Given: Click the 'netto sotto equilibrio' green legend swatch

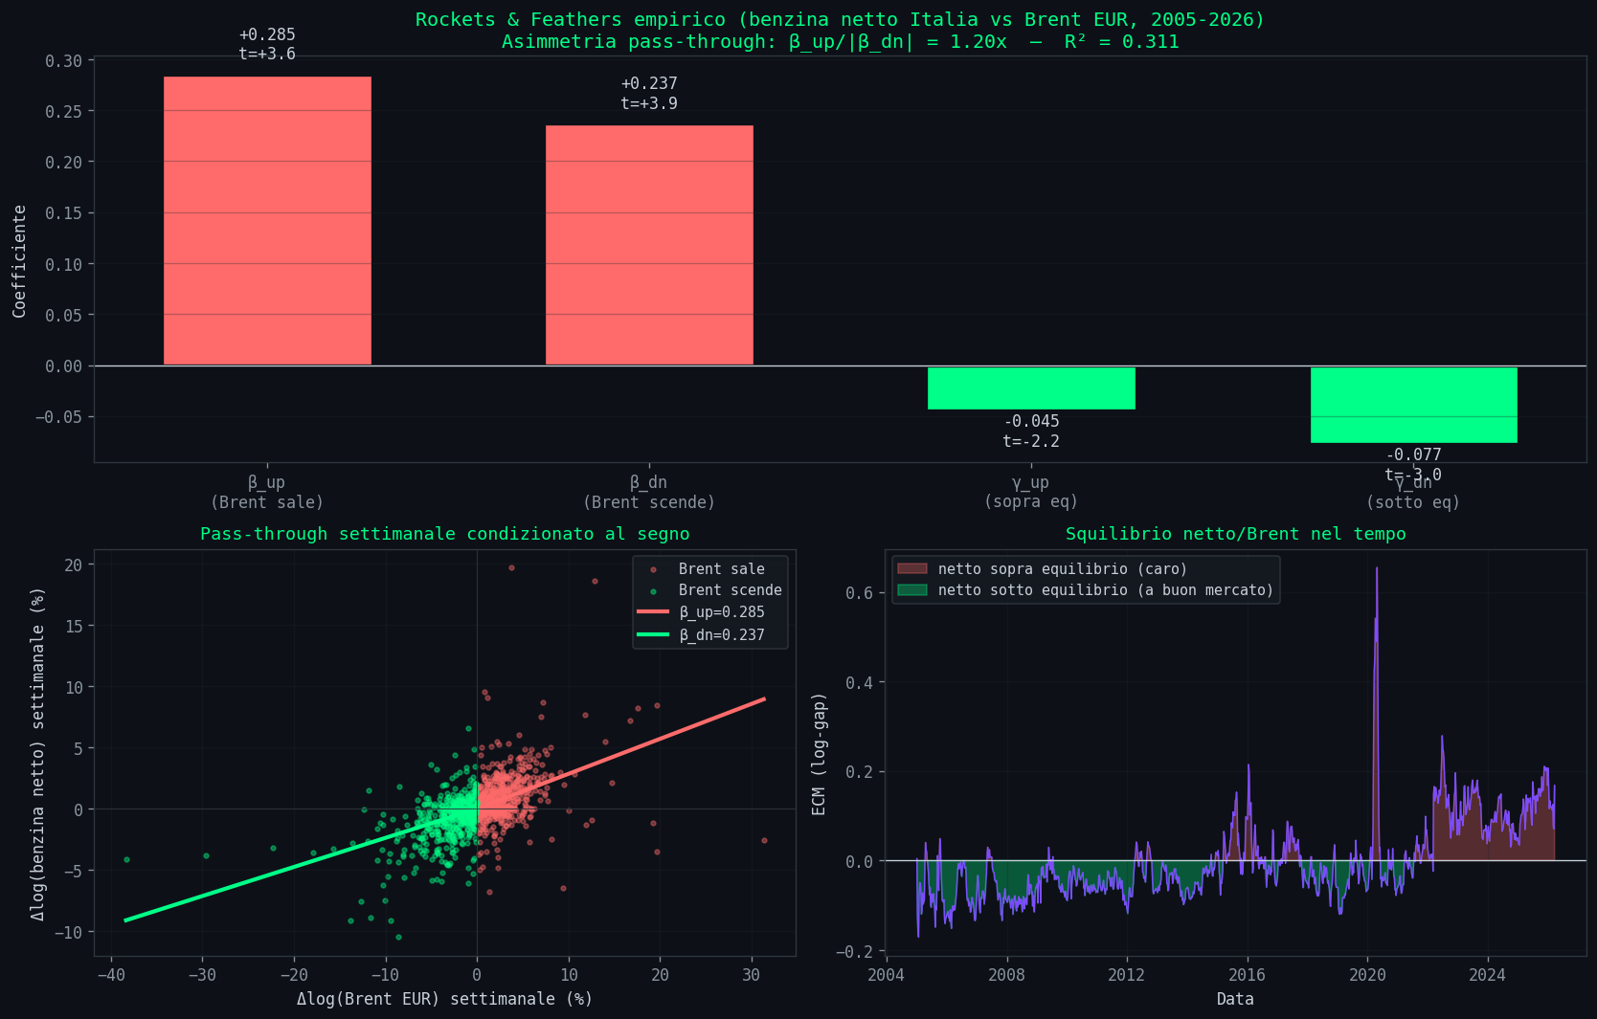Looking at the screenshot, I should [x=911, y=590].
